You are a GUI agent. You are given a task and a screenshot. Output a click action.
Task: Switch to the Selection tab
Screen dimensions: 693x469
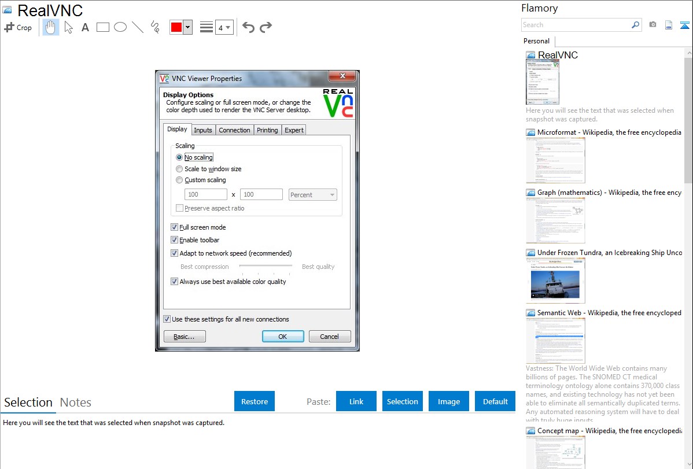coord(28,402)
